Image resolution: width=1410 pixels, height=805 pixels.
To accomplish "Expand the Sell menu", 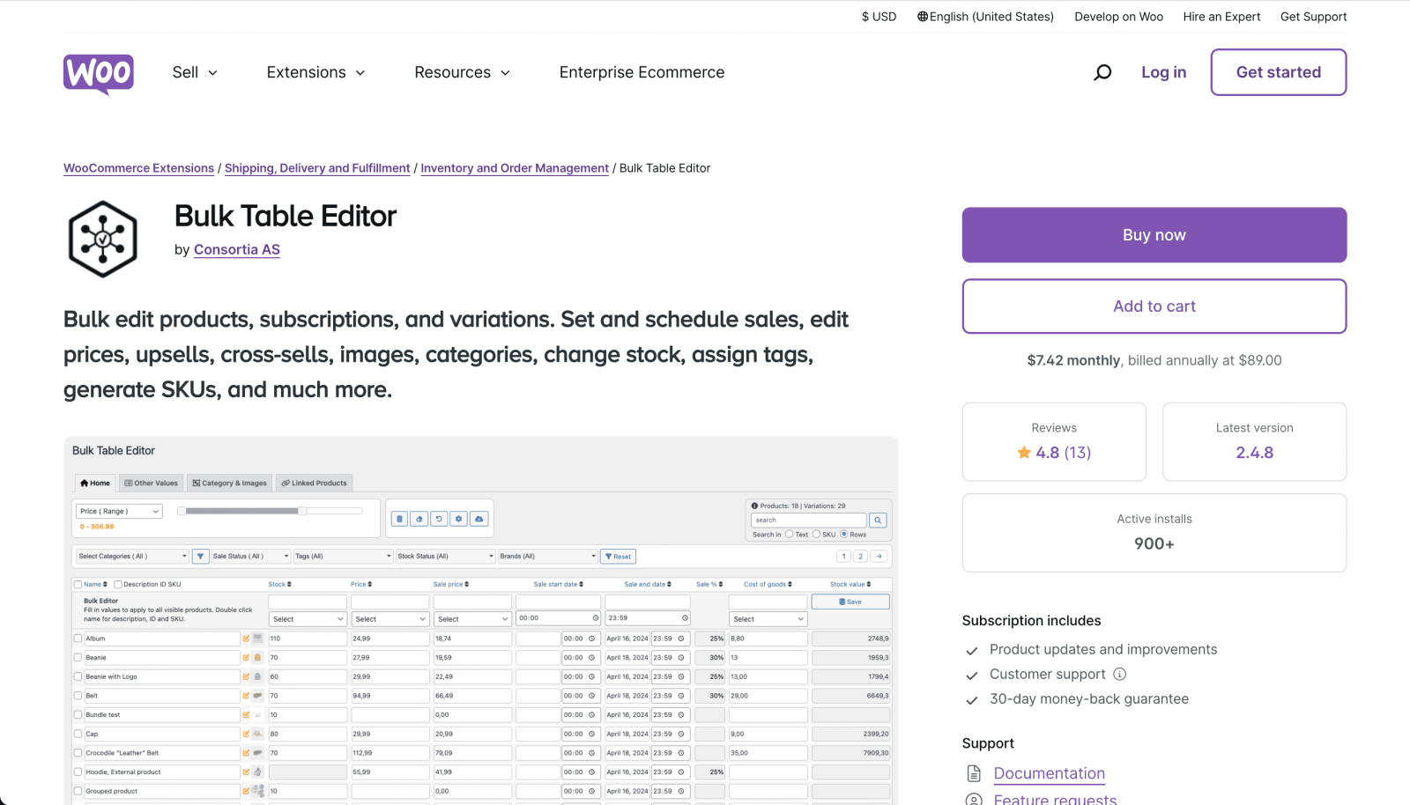I will click(195, 72).
